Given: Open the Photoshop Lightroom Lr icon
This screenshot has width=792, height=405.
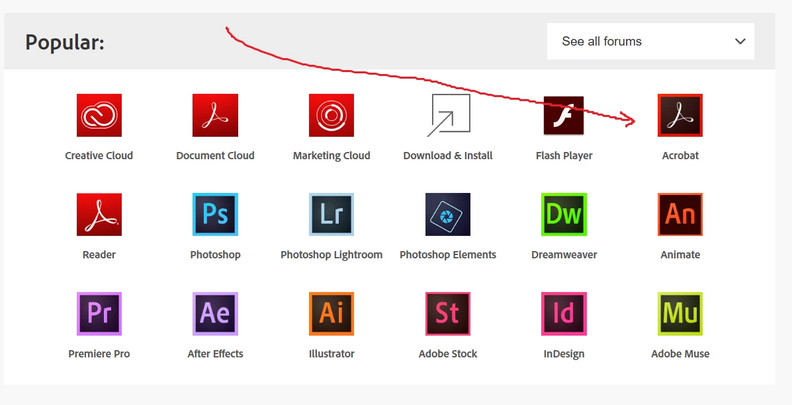Looking at the screenshot, I should [331, 214].
